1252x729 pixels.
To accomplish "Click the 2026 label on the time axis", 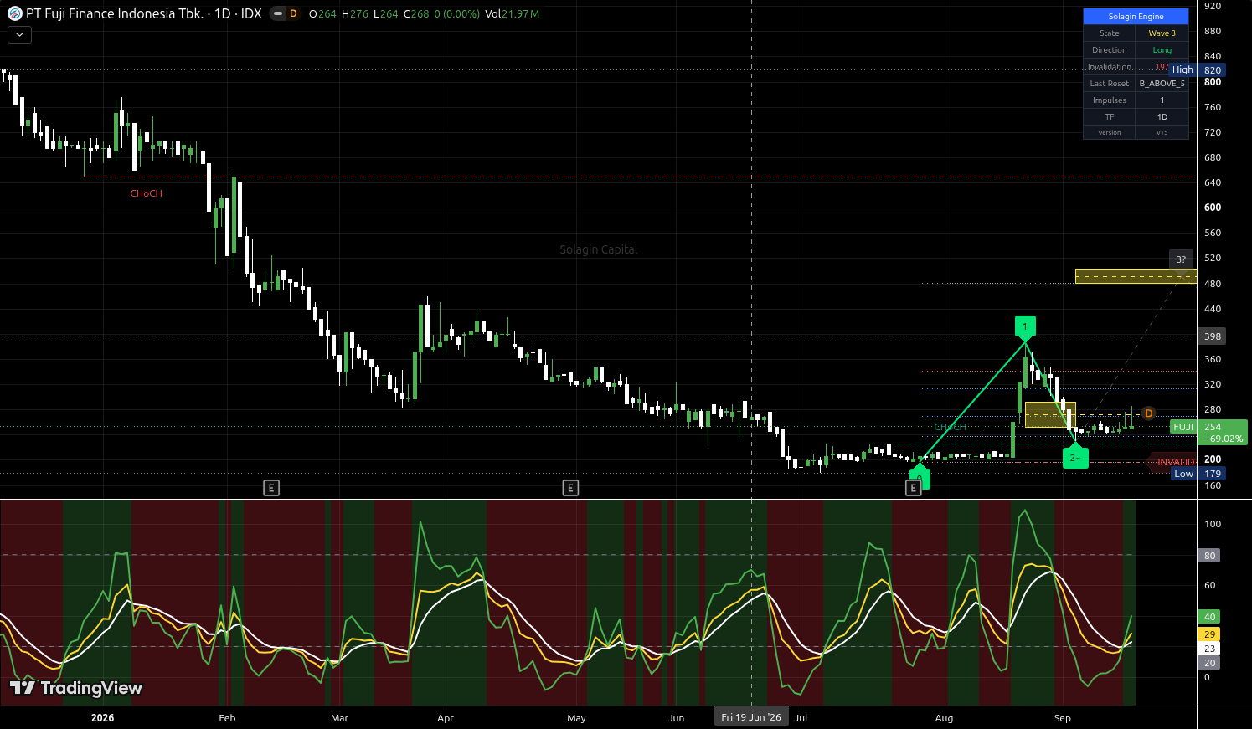I will (x=102, y=718).
